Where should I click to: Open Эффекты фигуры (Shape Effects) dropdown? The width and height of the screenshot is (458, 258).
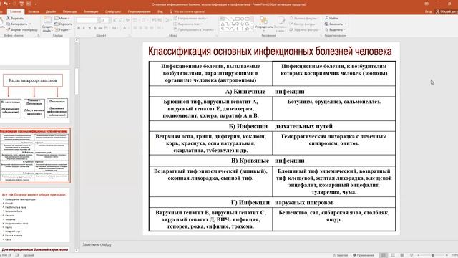click(304, 29)
